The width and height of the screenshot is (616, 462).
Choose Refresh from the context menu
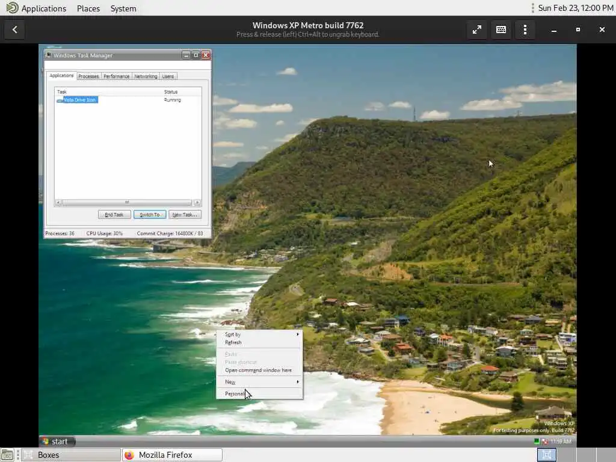pos(260,342)
